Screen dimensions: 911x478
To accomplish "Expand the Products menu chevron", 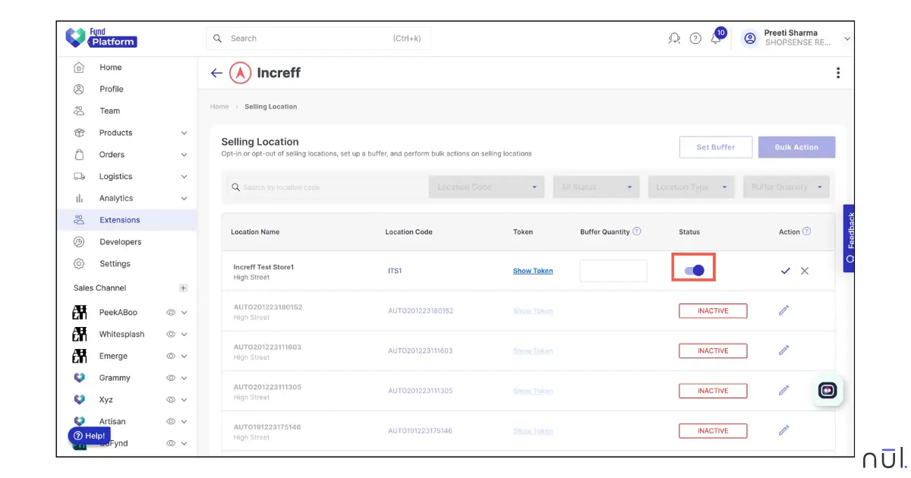I will [x=184, y=133].
